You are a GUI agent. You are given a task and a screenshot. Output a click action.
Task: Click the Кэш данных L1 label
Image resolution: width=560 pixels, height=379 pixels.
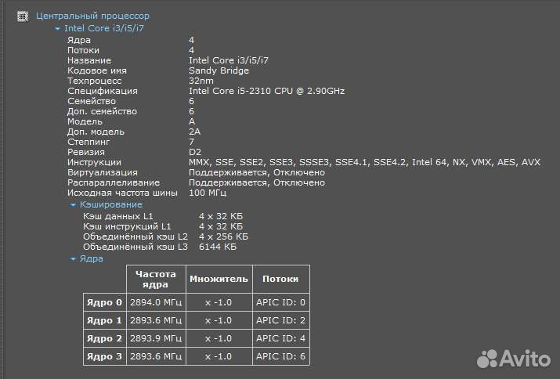[x=118, y=216]
